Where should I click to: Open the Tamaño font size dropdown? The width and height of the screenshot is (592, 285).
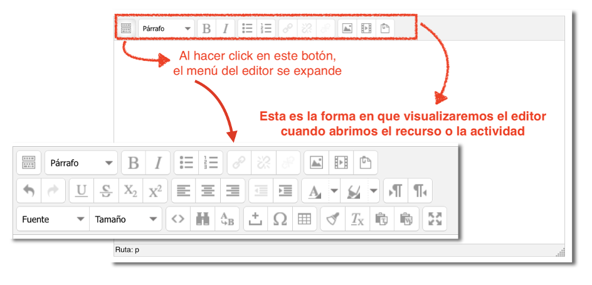point(125,219)
